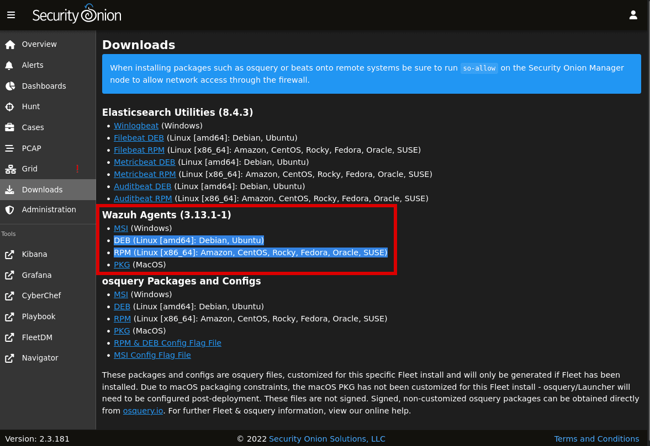Download Wazuh PKG for MacOS
Image resolution: width=650 pixels, height=446 pixels.
tap(122, 265)
